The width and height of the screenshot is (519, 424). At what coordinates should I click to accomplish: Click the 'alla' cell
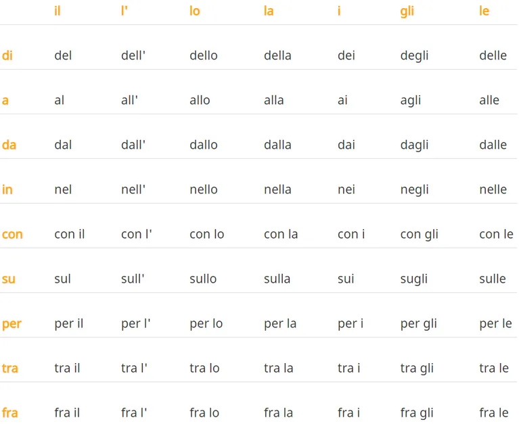coord(274,100)
